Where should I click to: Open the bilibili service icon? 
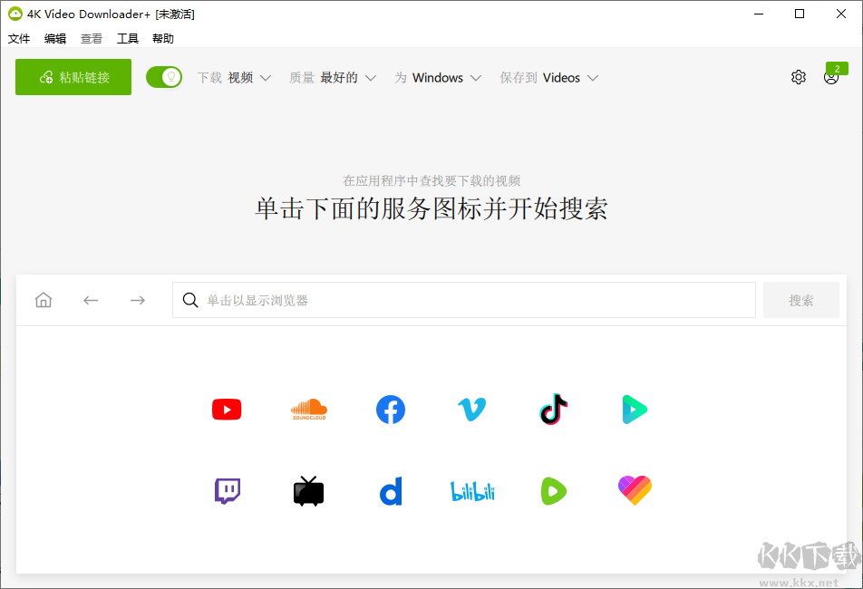[x=472, y=491]
